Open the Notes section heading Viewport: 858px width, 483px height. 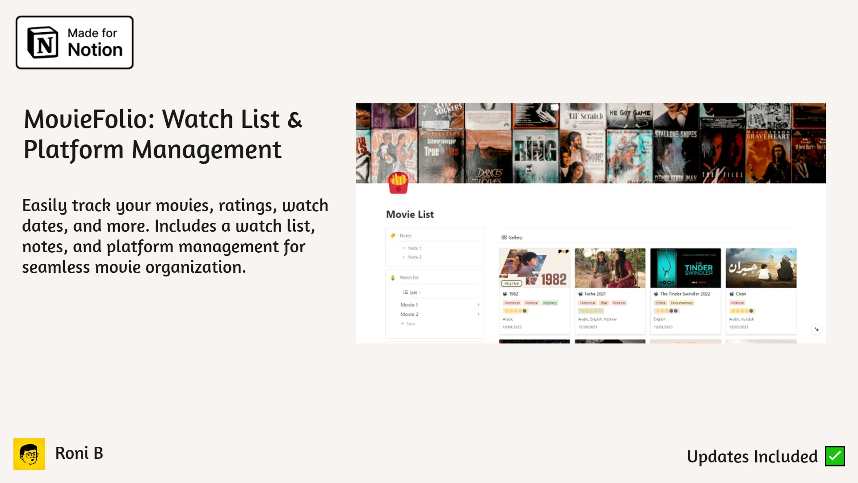[x=405, y=236]
